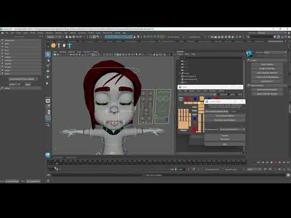Open the Character dropdown beside blue logo
Image resolution: width=291 pixels, height=218 pixels.
[x=275, y=52]
